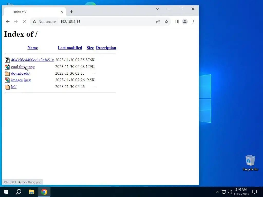Click the folder icon beside downloads/

(x=7, y=74)
